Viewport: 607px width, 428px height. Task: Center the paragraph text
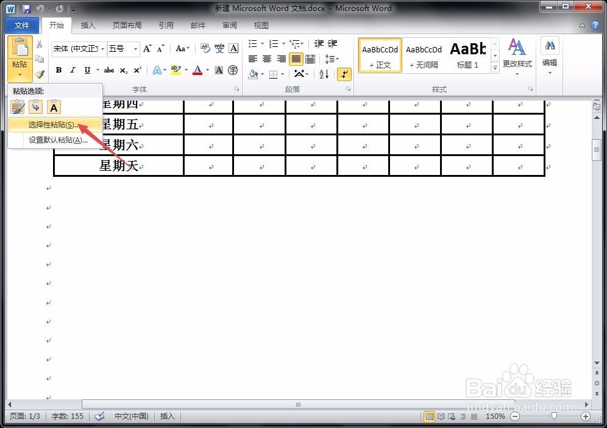click(267, 59)
